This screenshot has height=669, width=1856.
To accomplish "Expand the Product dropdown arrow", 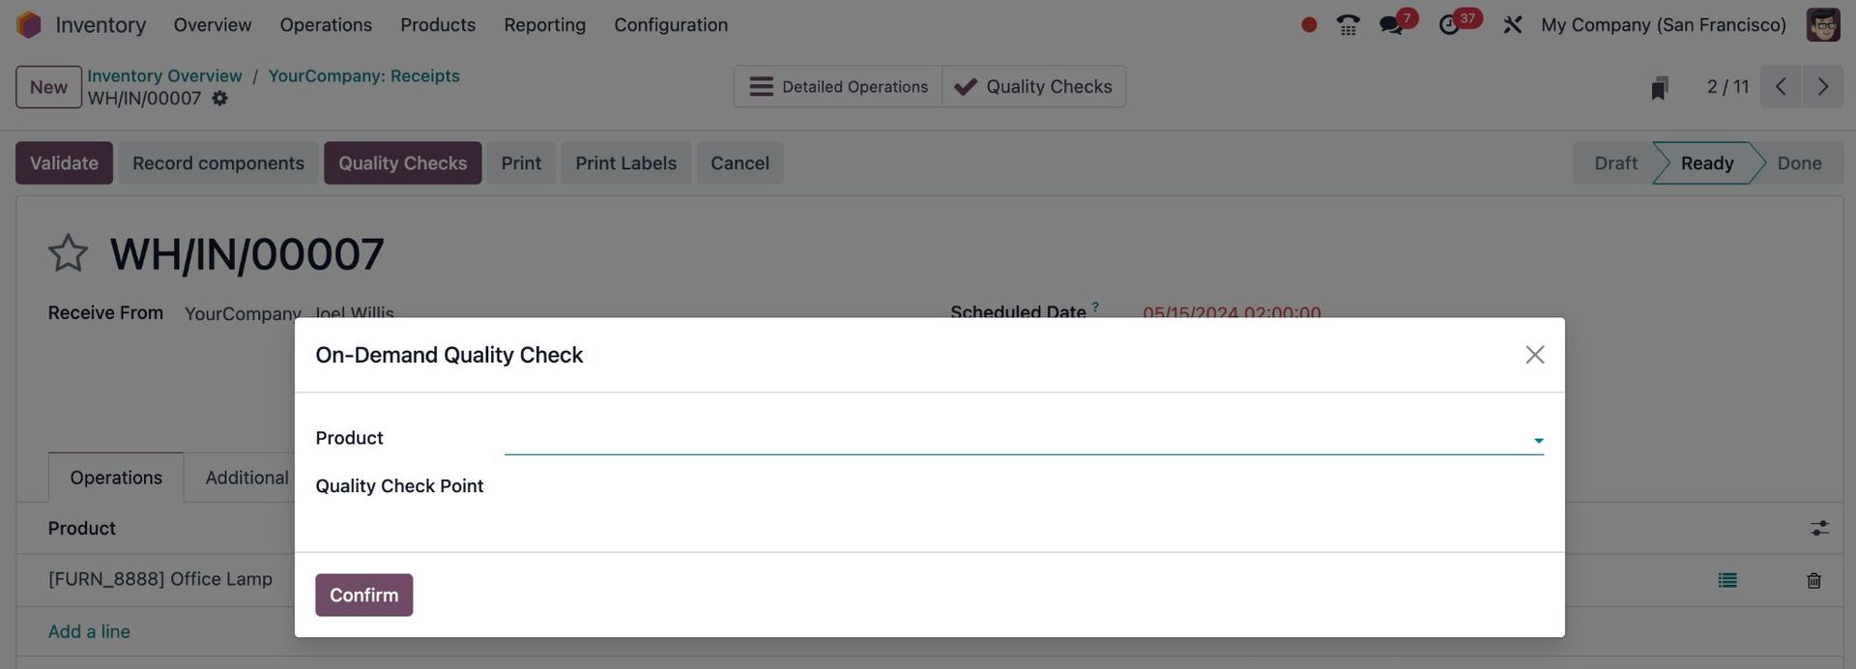I will (x=1537, y=441).
